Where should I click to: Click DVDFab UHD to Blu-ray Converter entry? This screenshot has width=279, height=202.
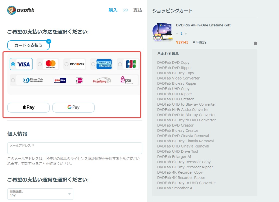(186, 104)
